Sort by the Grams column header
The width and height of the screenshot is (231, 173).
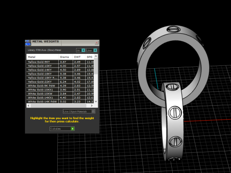point(65,57)
